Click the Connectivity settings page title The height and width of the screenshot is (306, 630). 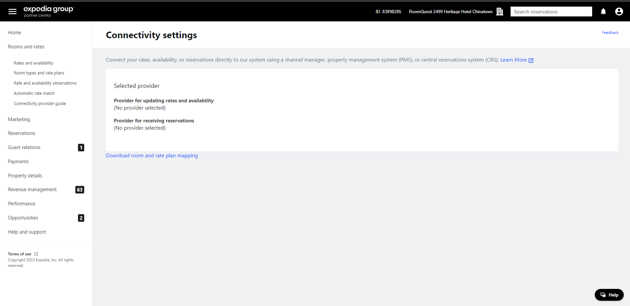151,35
